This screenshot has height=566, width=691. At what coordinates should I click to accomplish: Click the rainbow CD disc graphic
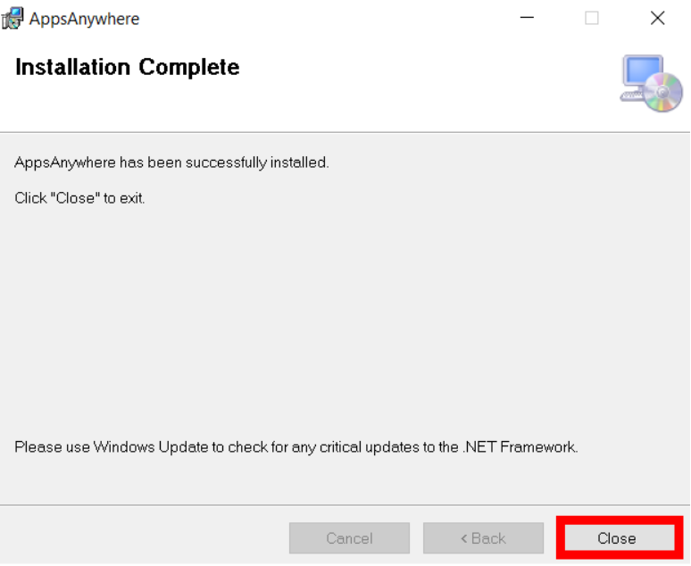click(663, 92)
